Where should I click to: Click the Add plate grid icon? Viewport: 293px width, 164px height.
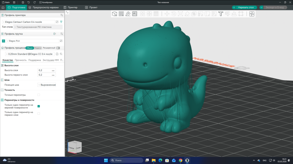121,14
